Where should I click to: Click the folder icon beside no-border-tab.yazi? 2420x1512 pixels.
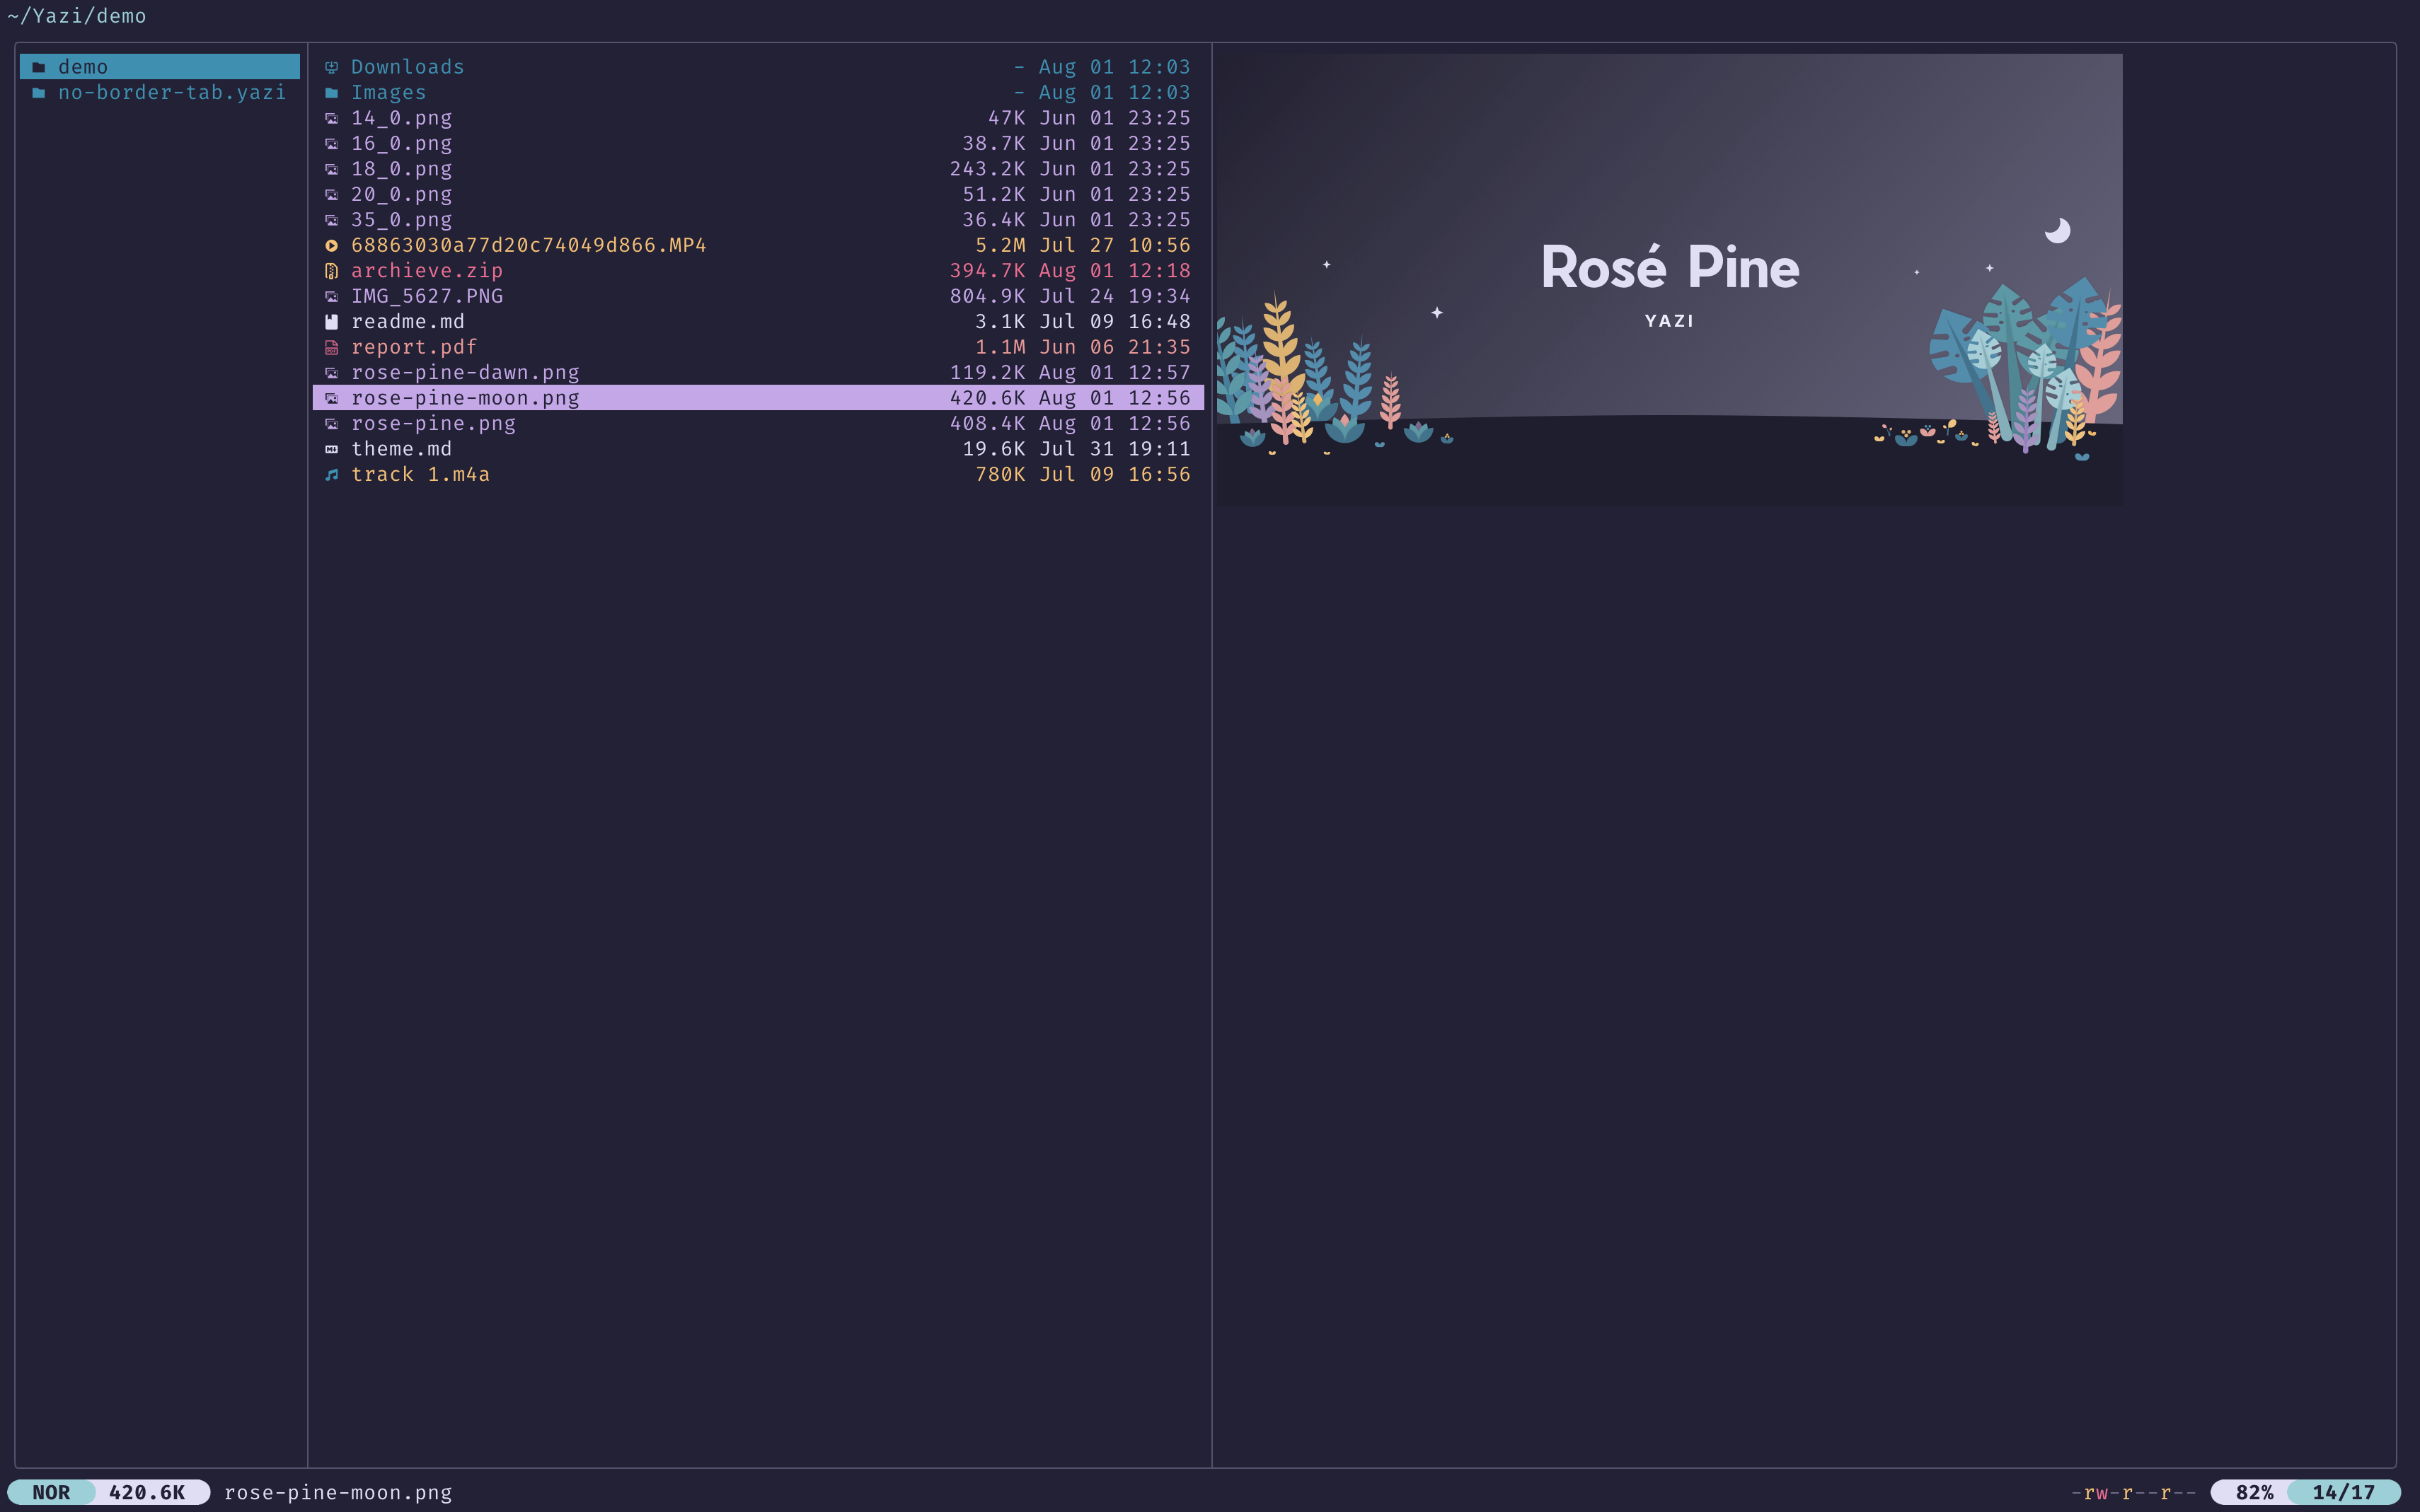tap(39, 93)
